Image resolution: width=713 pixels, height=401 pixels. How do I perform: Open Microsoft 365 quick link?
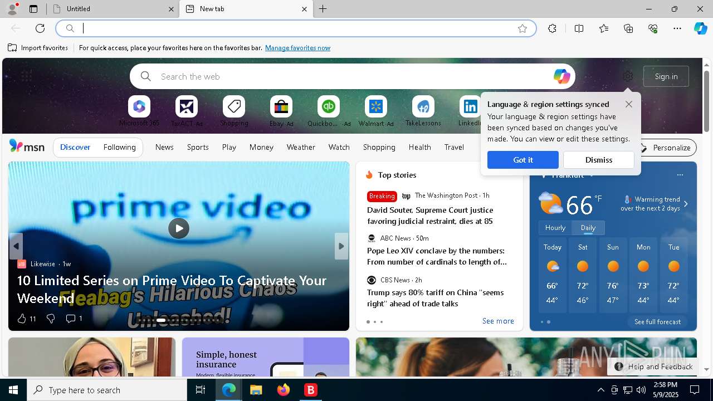(x=139, y=111)
